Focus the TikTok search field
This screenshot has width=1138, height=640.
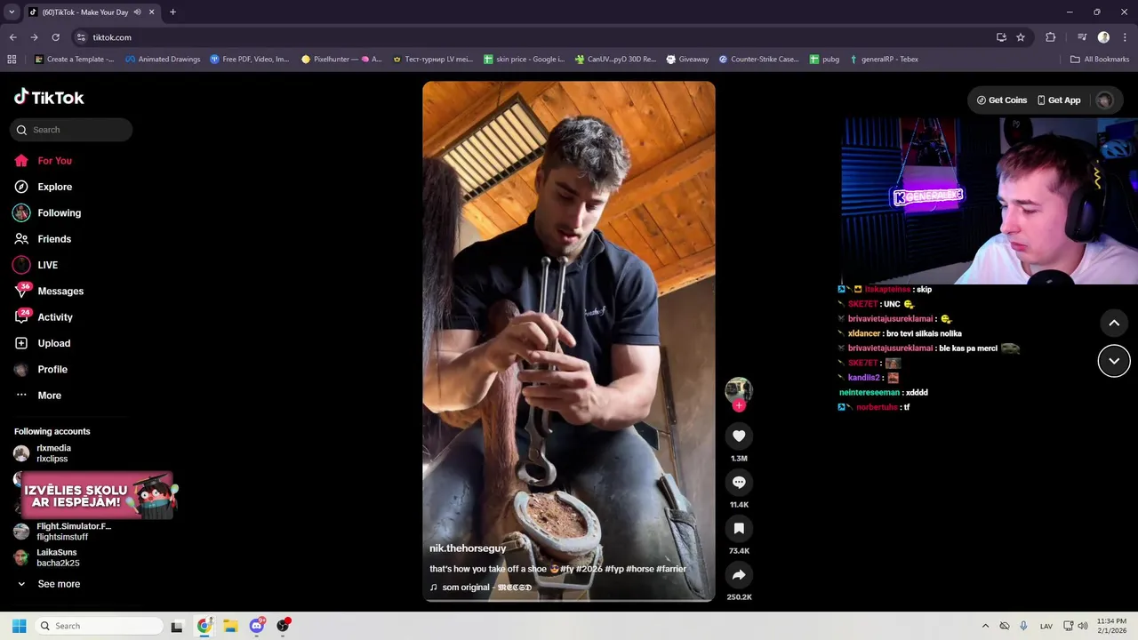(x=71, y=130)
